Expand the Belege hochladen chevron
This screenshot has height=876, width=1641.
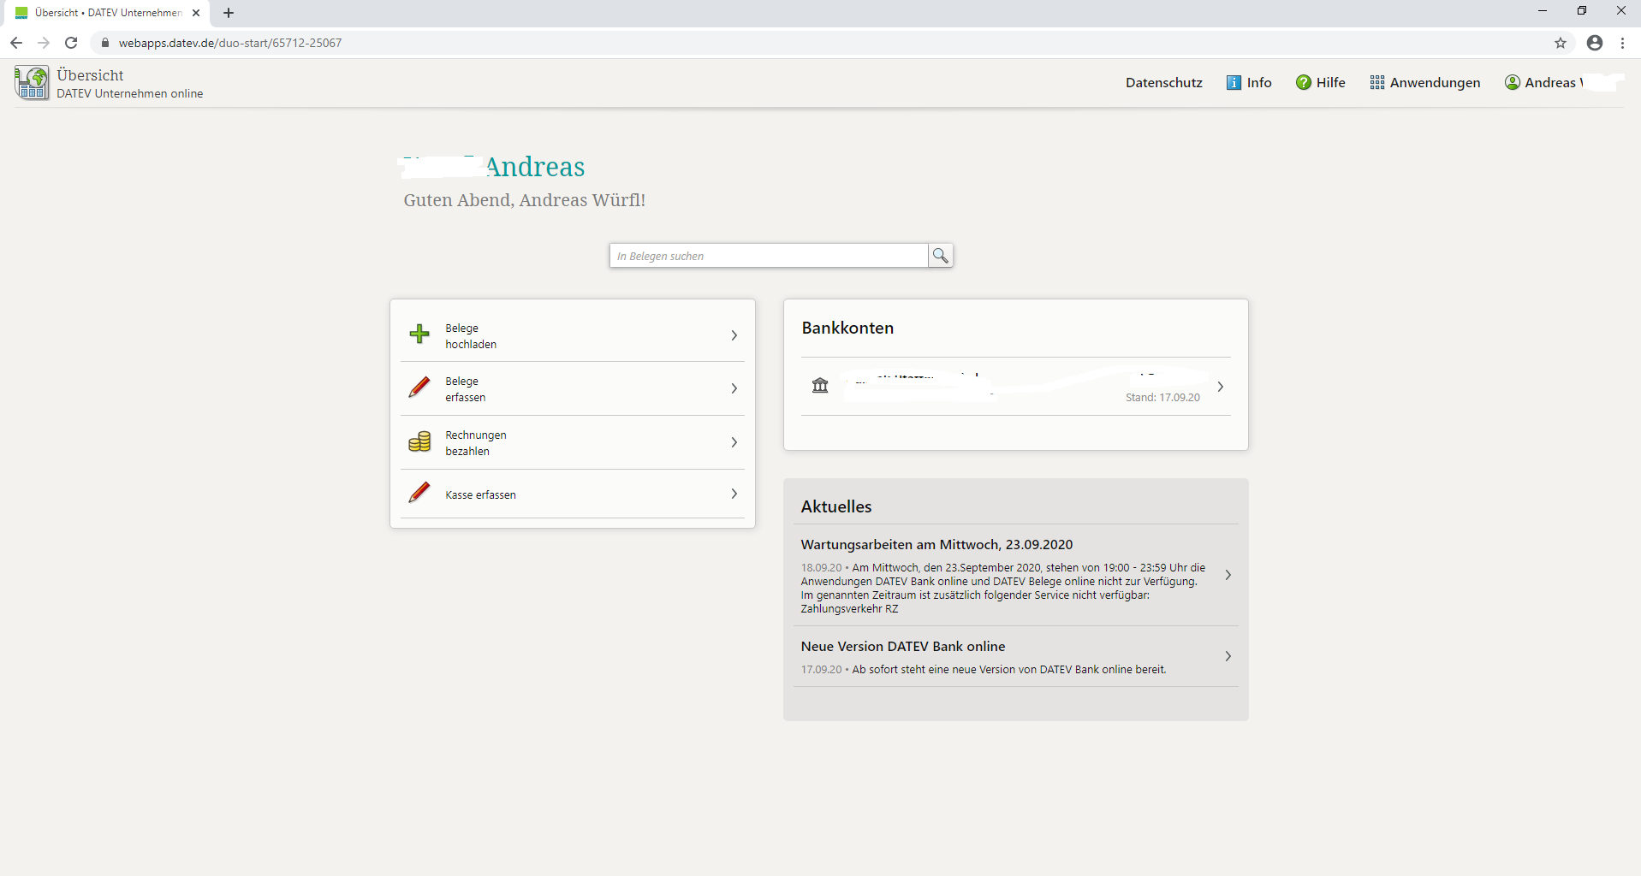(x=734, y=335)
